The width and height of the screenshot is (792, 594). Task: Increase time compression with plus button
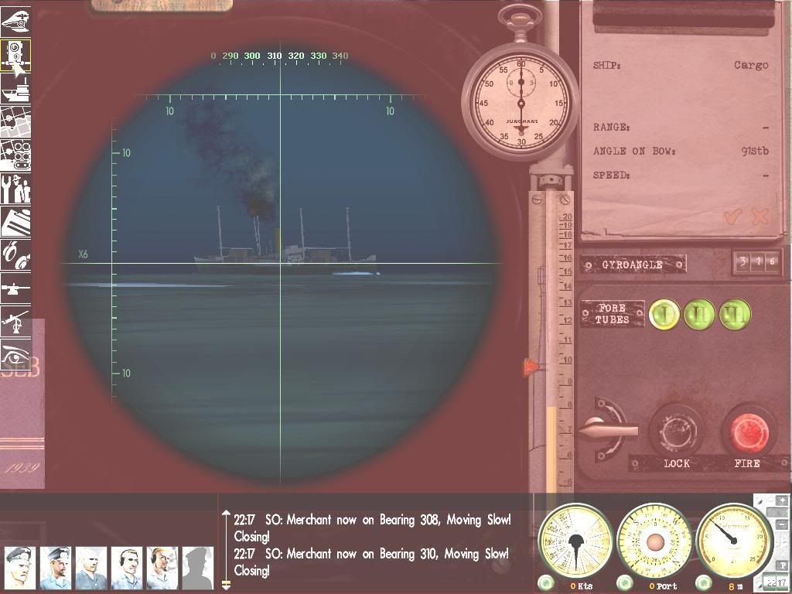(x=783, y=500)
